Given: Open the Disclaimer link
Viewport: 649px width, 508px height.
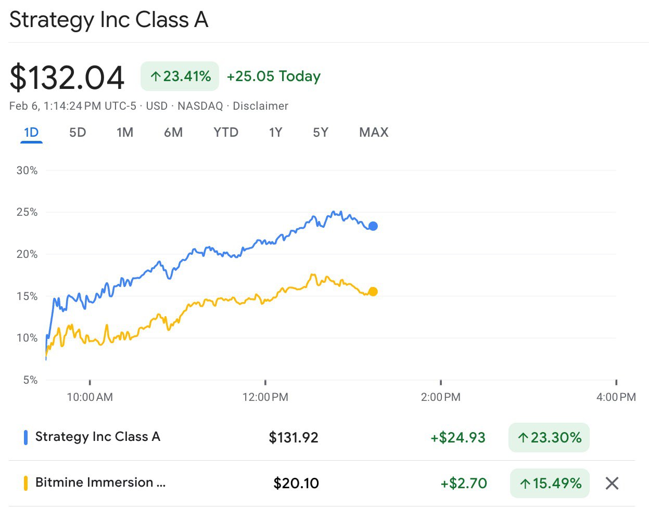Looking at the screenshot, I should [260, 106].
